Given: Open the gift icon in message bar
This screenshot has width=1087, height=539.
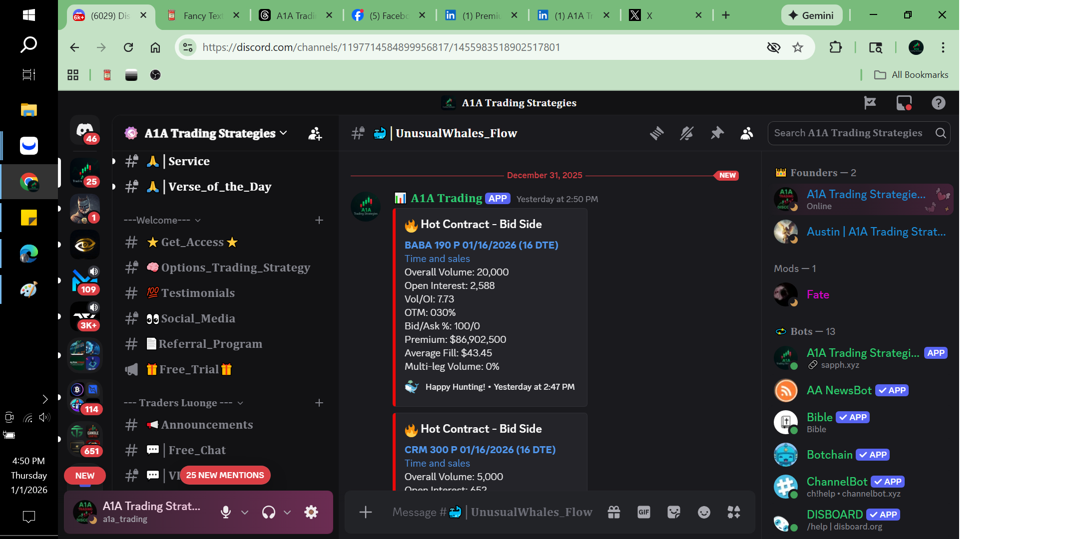Looking at the screenshot, I should (614, 512).
